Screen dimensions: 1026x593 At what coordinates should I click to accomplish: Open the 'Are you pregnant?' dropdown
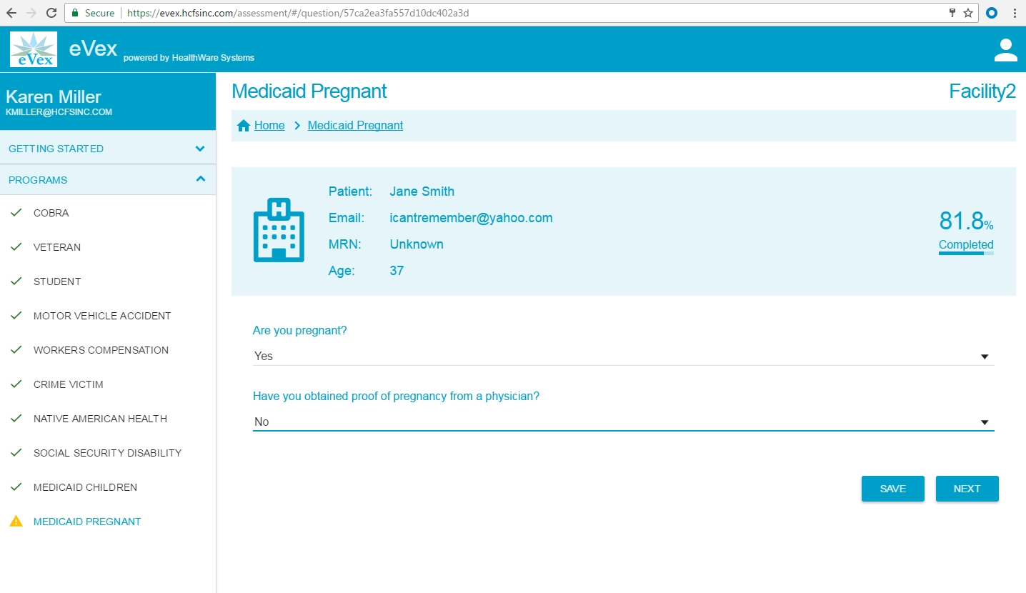tap(622, 356)
